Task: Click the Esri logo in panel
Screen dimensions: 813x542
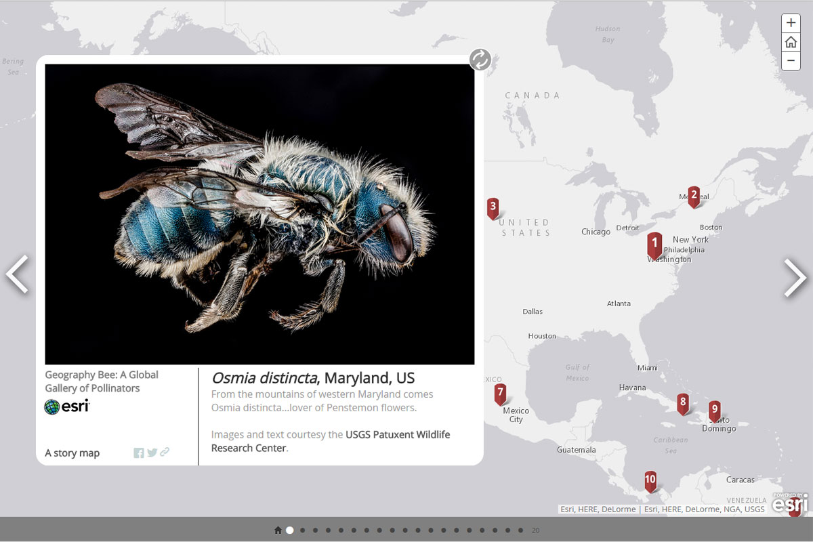Action: point(66,406)
